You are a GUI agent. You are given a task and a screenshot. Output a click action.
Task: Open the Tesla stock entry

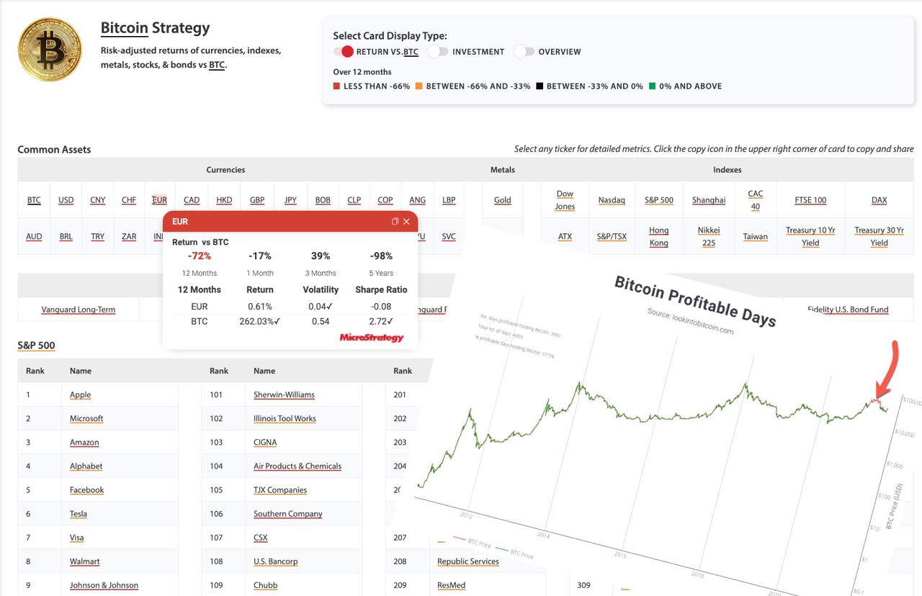[79, 514]
